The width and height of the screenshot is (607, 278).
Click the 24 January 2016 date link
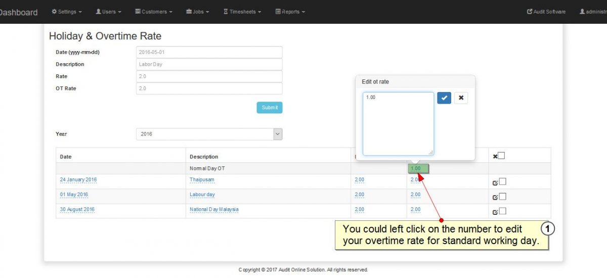(x=78, y=180)
